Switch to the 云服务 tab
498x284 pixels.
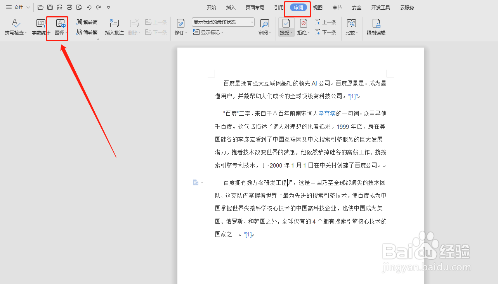tap(407, 8)
